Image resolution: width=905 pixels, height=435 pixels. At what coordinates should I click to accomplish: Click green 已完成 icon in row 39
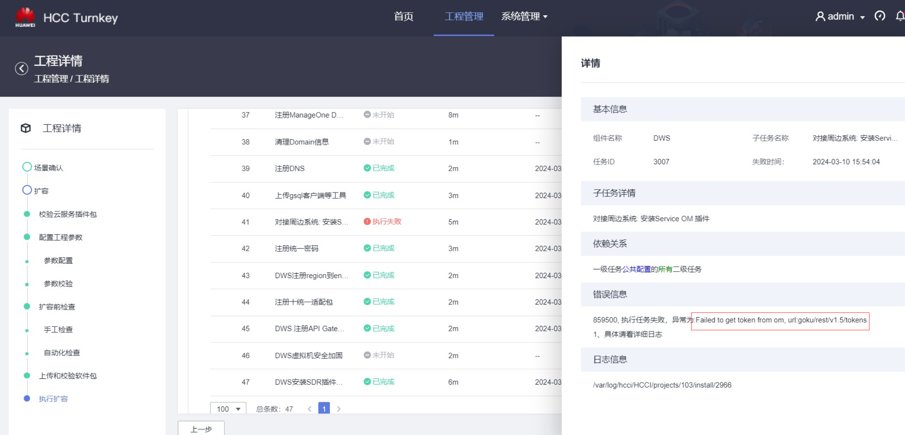367,168
